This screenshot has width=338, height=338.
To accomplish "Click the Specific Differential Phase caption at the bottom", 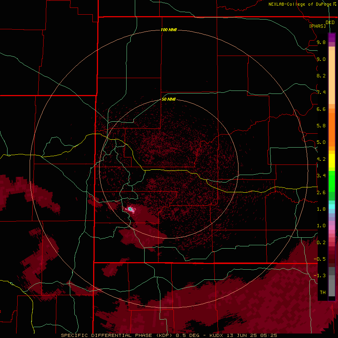I will [x=169, y=335].
